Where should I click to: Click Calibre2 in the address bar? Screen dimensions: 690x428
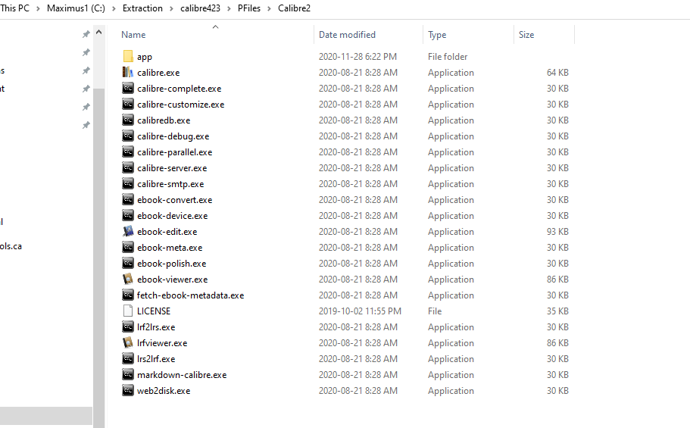pos(294,8)
